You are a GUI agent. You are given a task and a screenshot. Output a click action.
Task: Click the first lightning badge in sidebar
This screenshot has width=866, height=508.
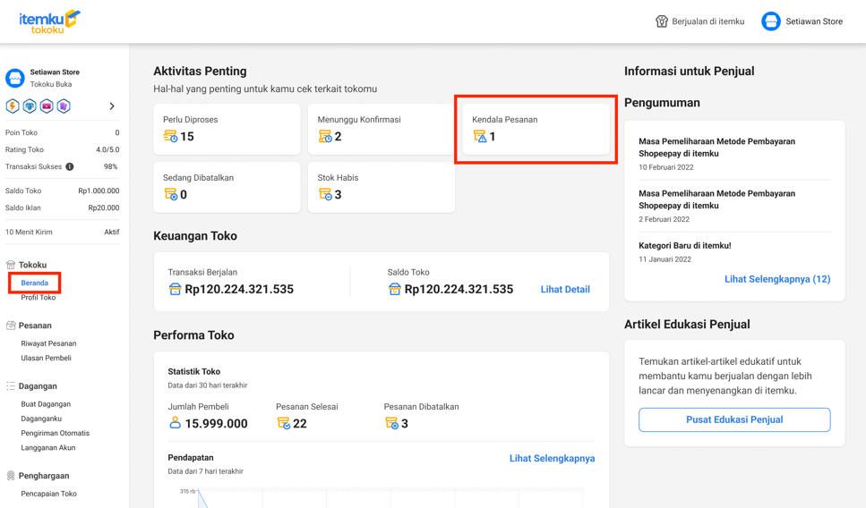(13, 106)
